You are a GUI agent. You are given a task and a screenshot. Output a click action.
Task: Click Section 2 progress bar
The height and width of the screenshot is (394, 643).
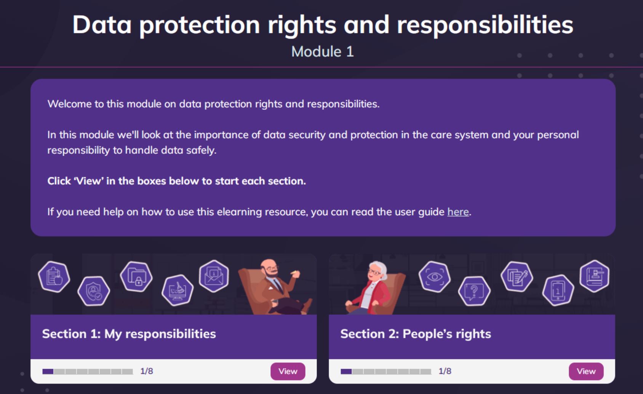(386, 371)
